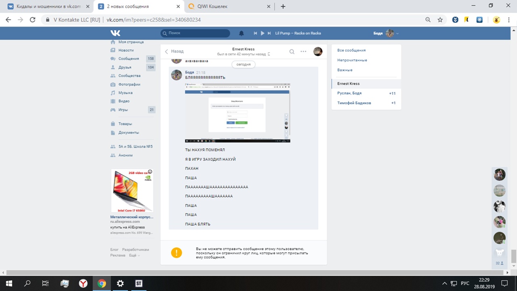Open the screenshot image in the message
Viewport: 517px width, 291px height.
(x=237, y=113)
